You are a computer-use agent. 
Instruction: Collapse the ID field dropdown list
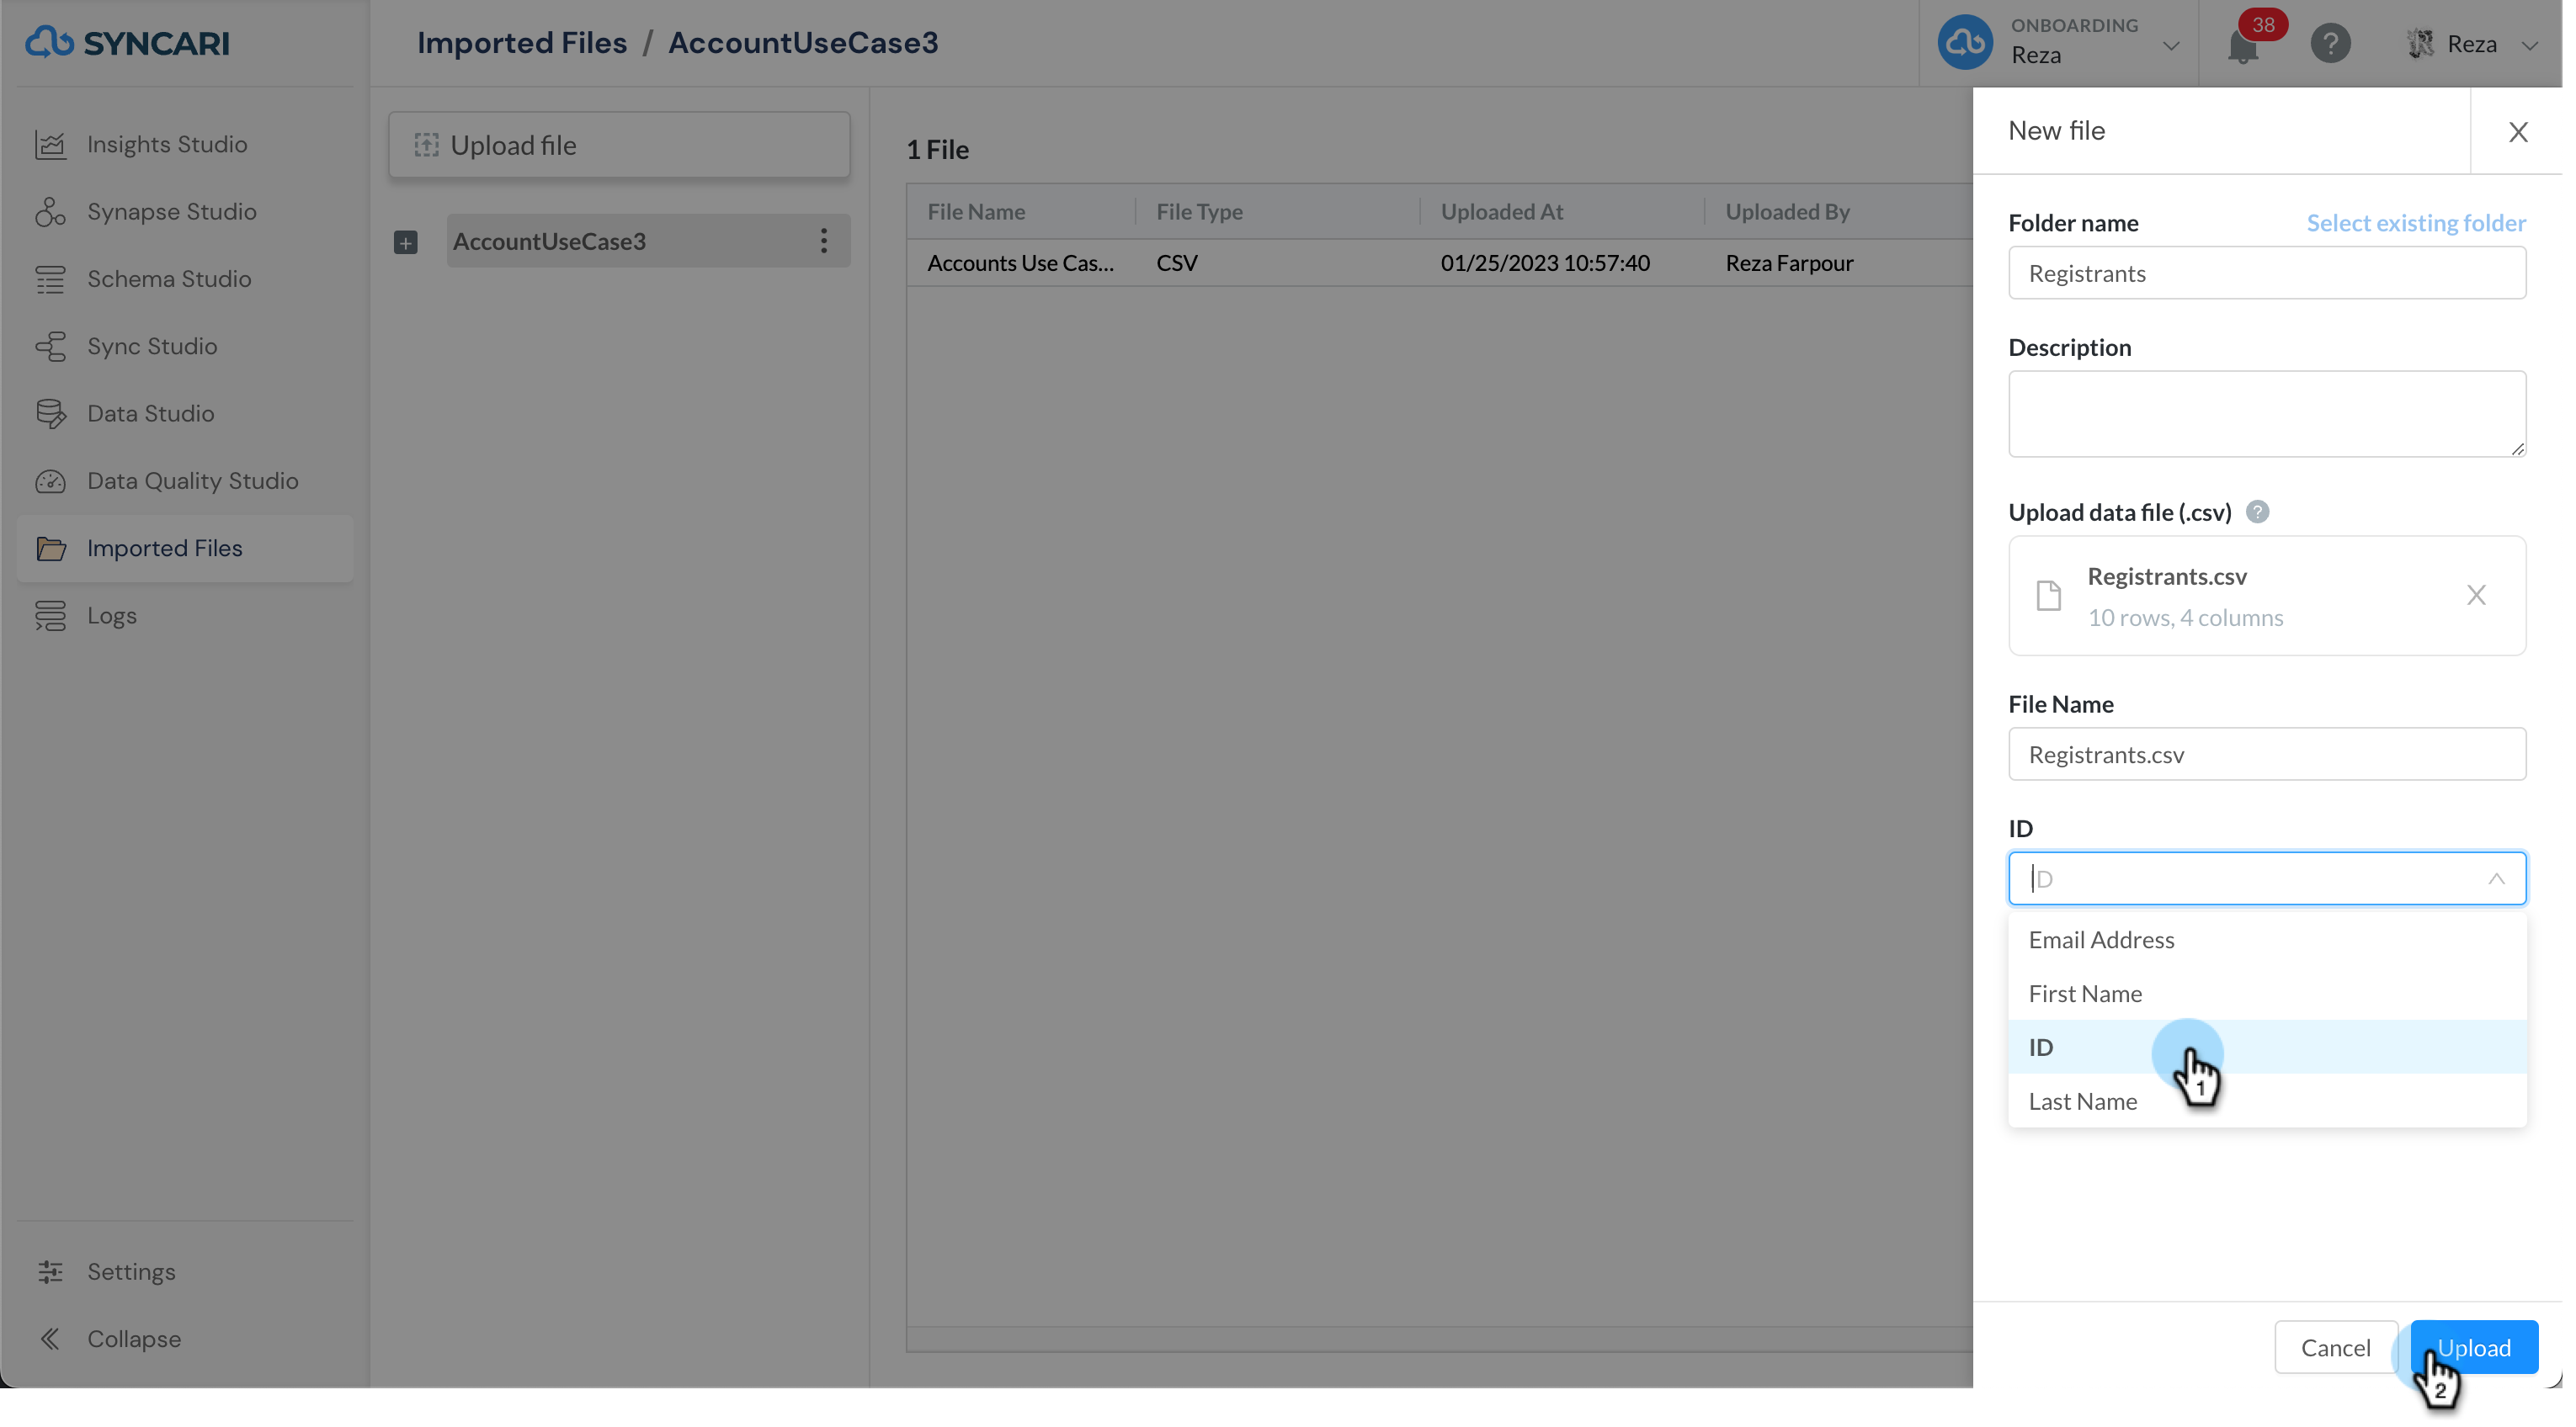(x=2497, y=878)
